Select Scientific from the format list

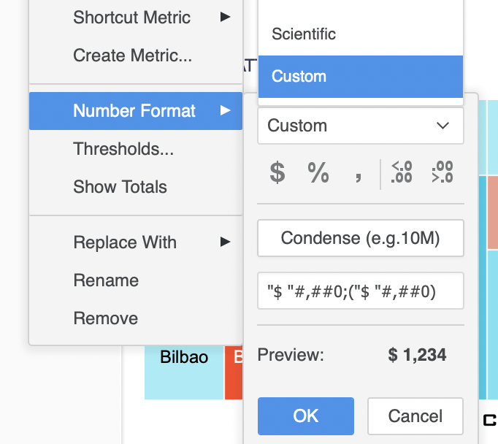click(304, 34)
